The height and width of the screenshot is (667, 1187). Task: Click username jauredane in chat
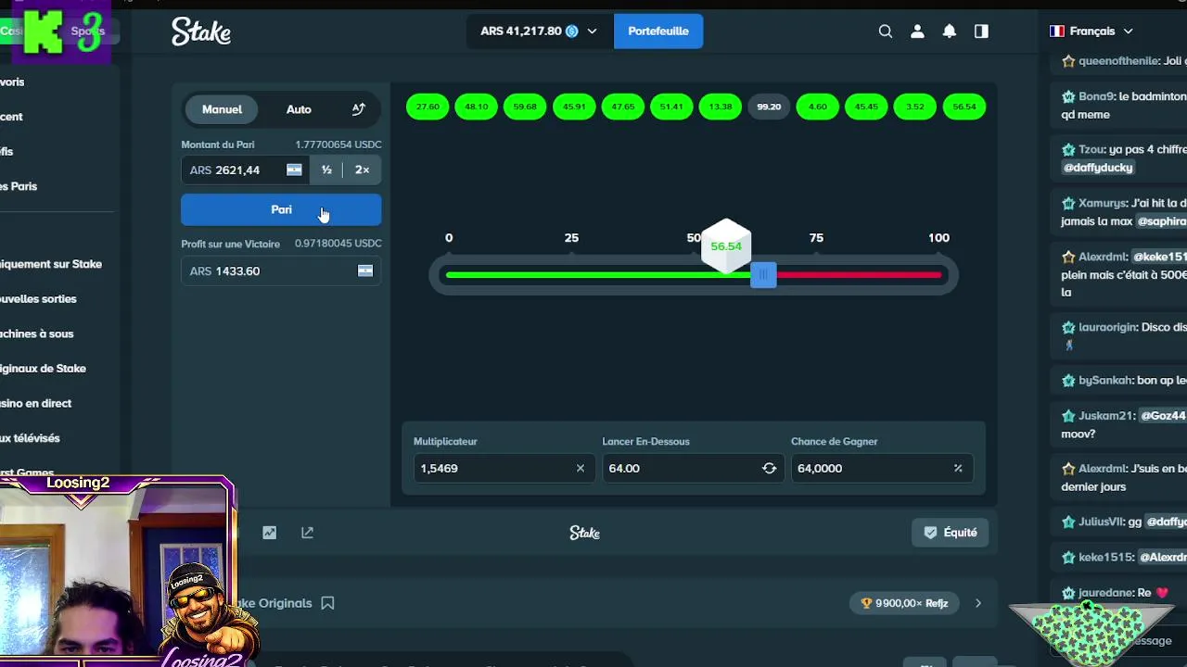coord(1106,593)
